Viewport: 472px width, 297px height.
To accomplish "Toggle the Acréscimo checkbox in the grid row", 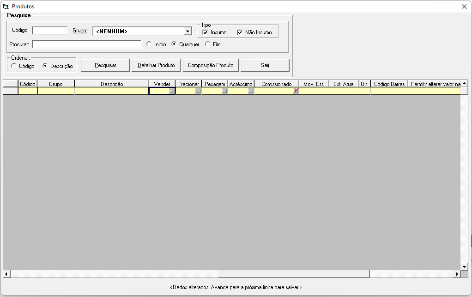I will (251, 91).
